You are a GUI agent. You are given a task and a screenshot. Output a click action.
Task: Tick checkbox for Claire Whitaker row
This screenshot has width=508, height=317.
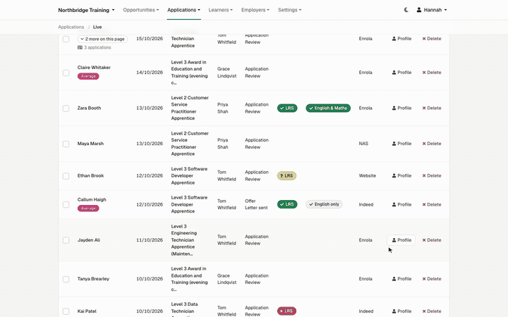click(66, 73)
